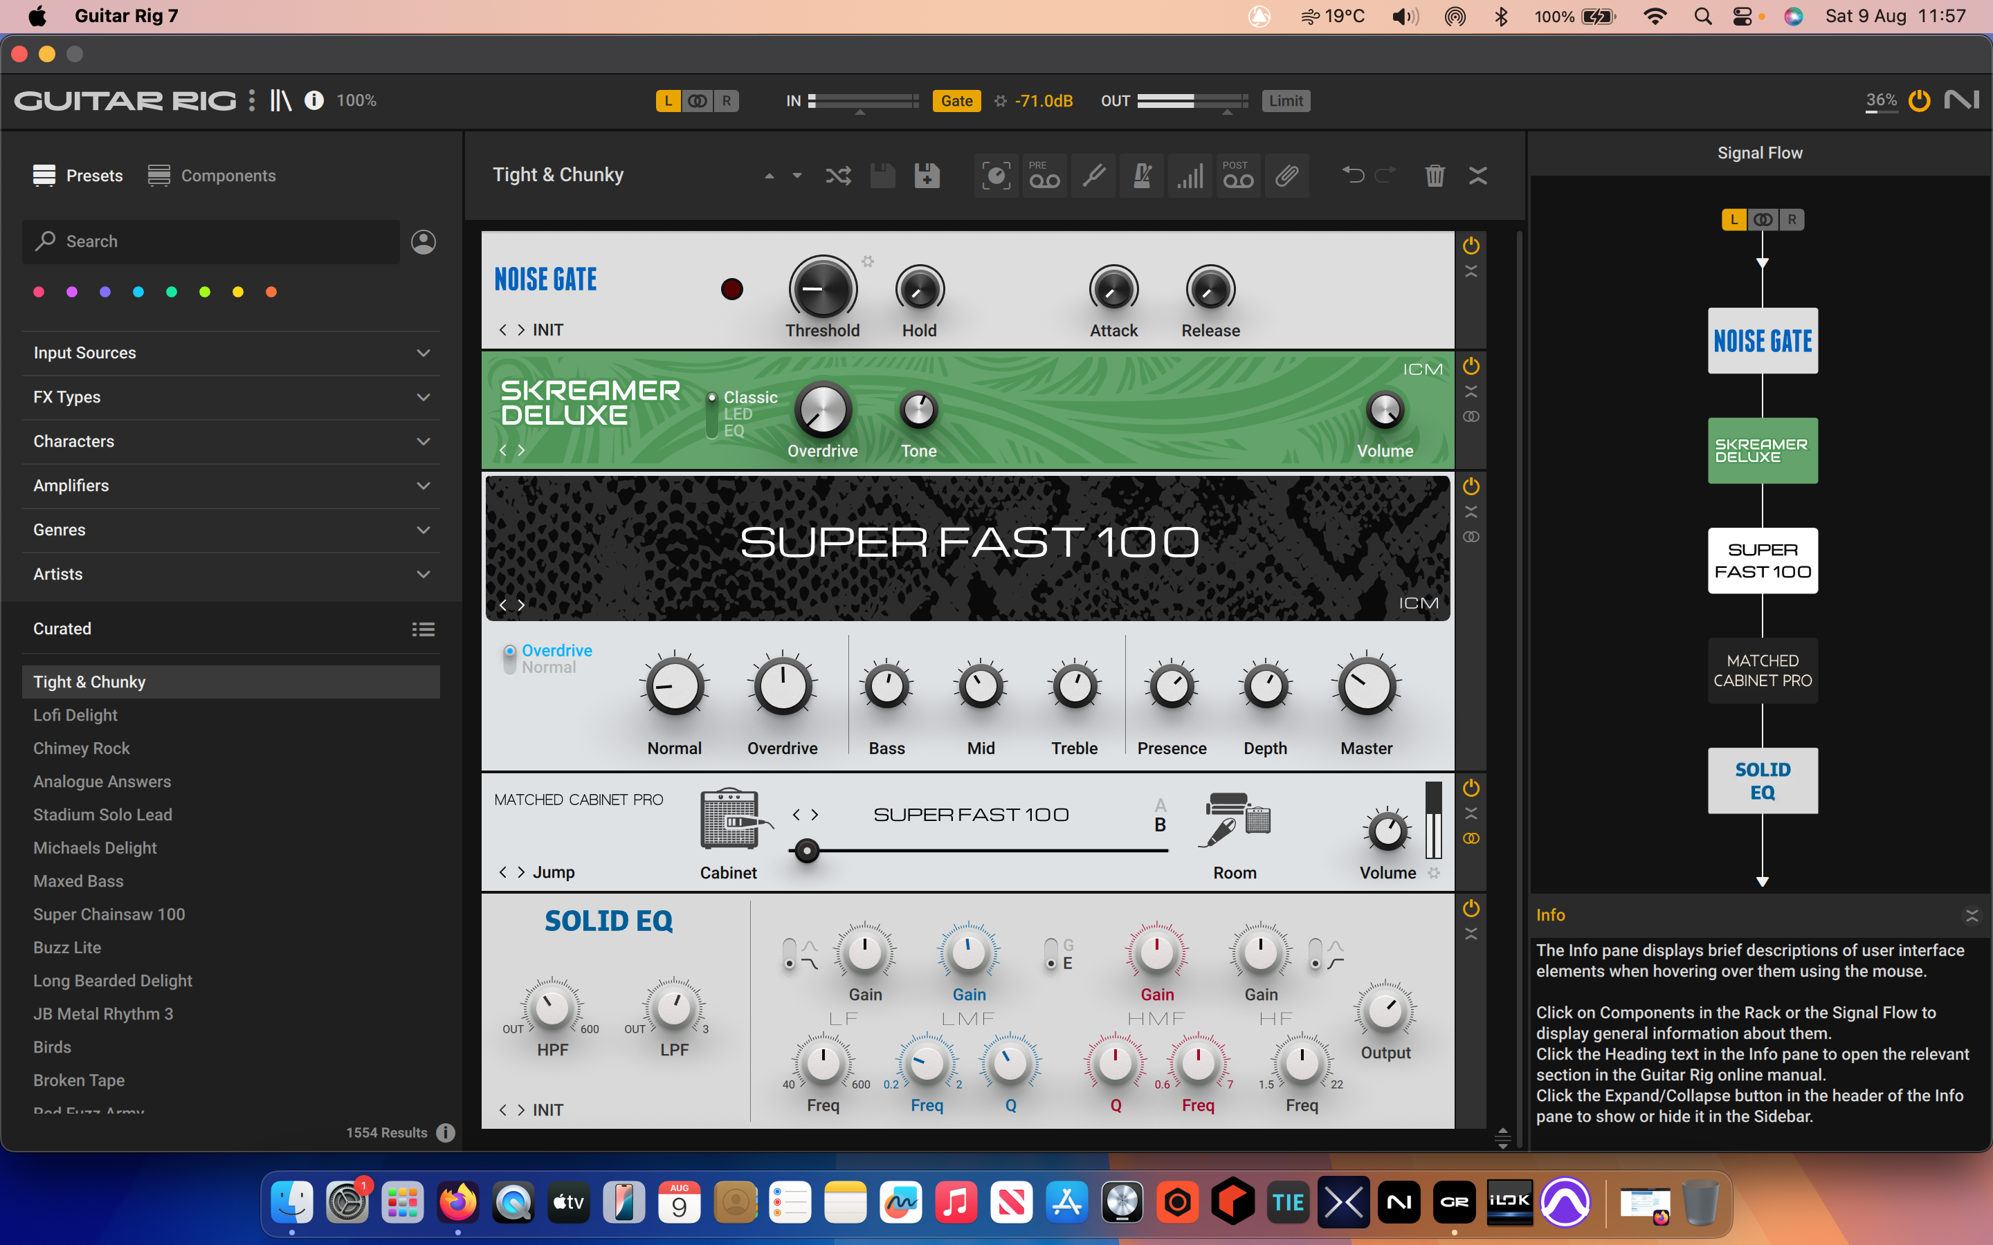Bypass the Super Fast 100 amp

click(x=1471, y=486)
